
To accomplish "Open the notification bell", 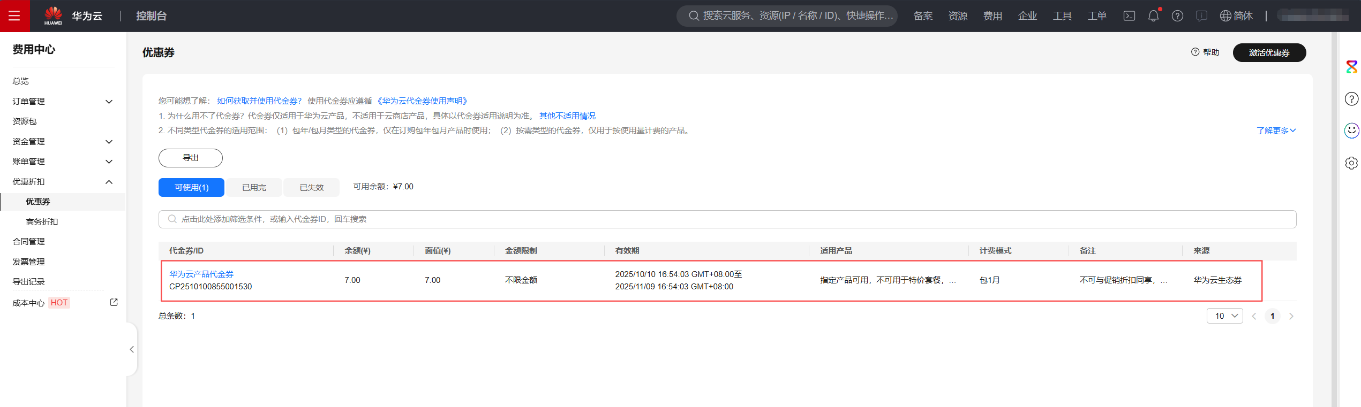I will (x=1153, y=16).
